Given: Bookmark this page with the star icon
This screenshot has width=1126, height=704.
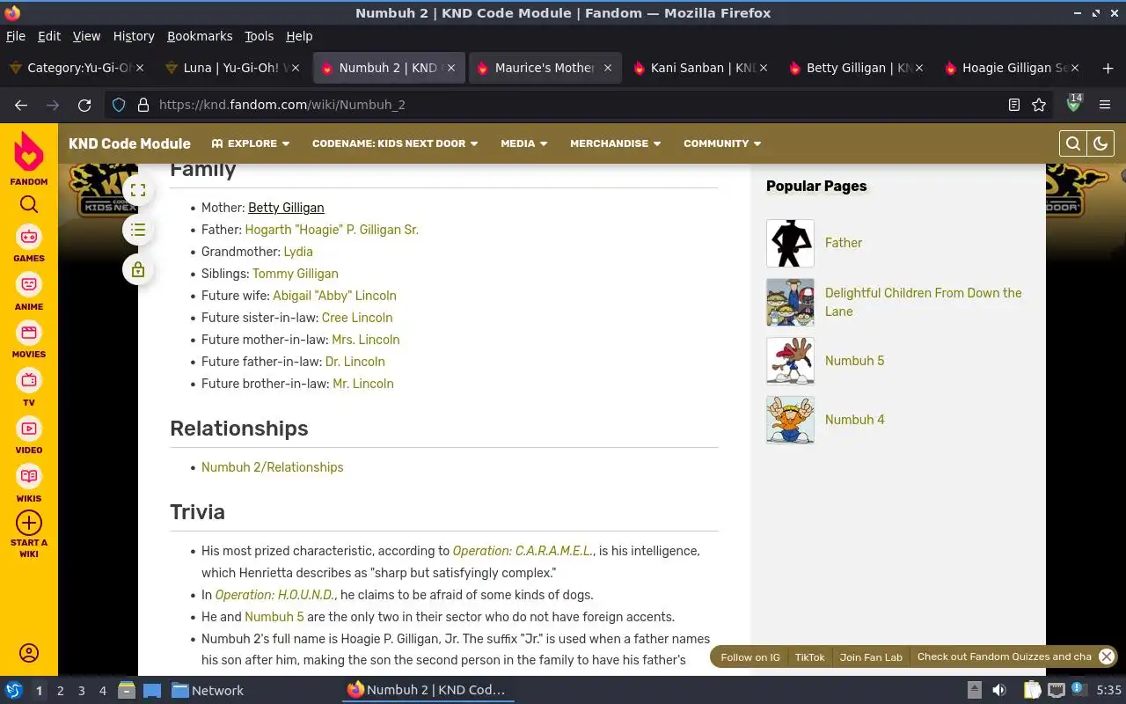Looking at the screenshot, I should (1039, 105).
